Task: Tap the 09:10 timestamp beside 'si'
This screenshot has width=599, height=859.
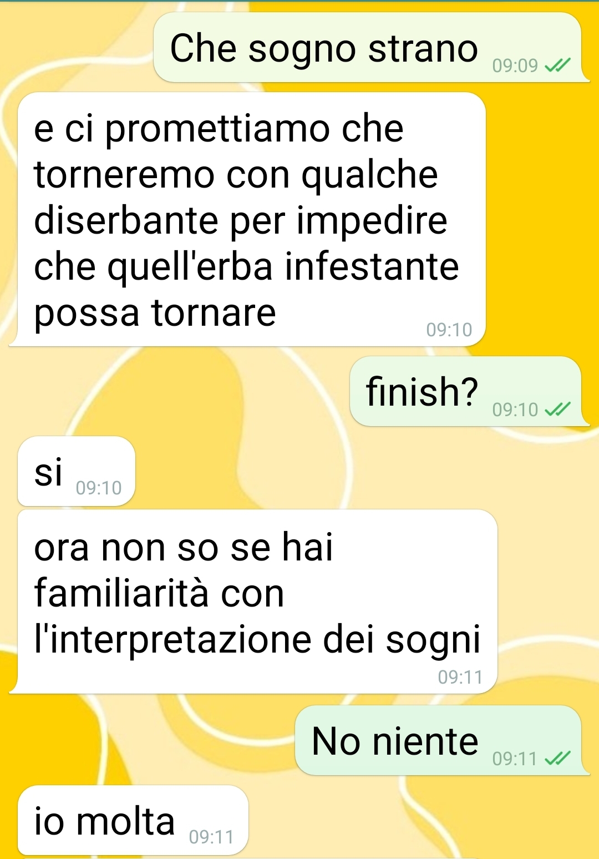Action: coord(99,488)
